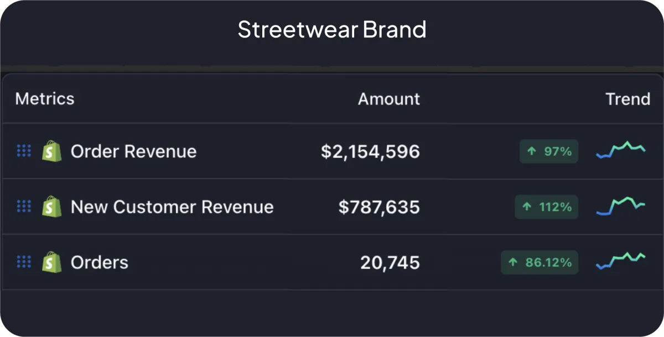This screenshot has width=664, height=337.
Task: Click the 86.12% increase badge
Action: coord(539,262)
